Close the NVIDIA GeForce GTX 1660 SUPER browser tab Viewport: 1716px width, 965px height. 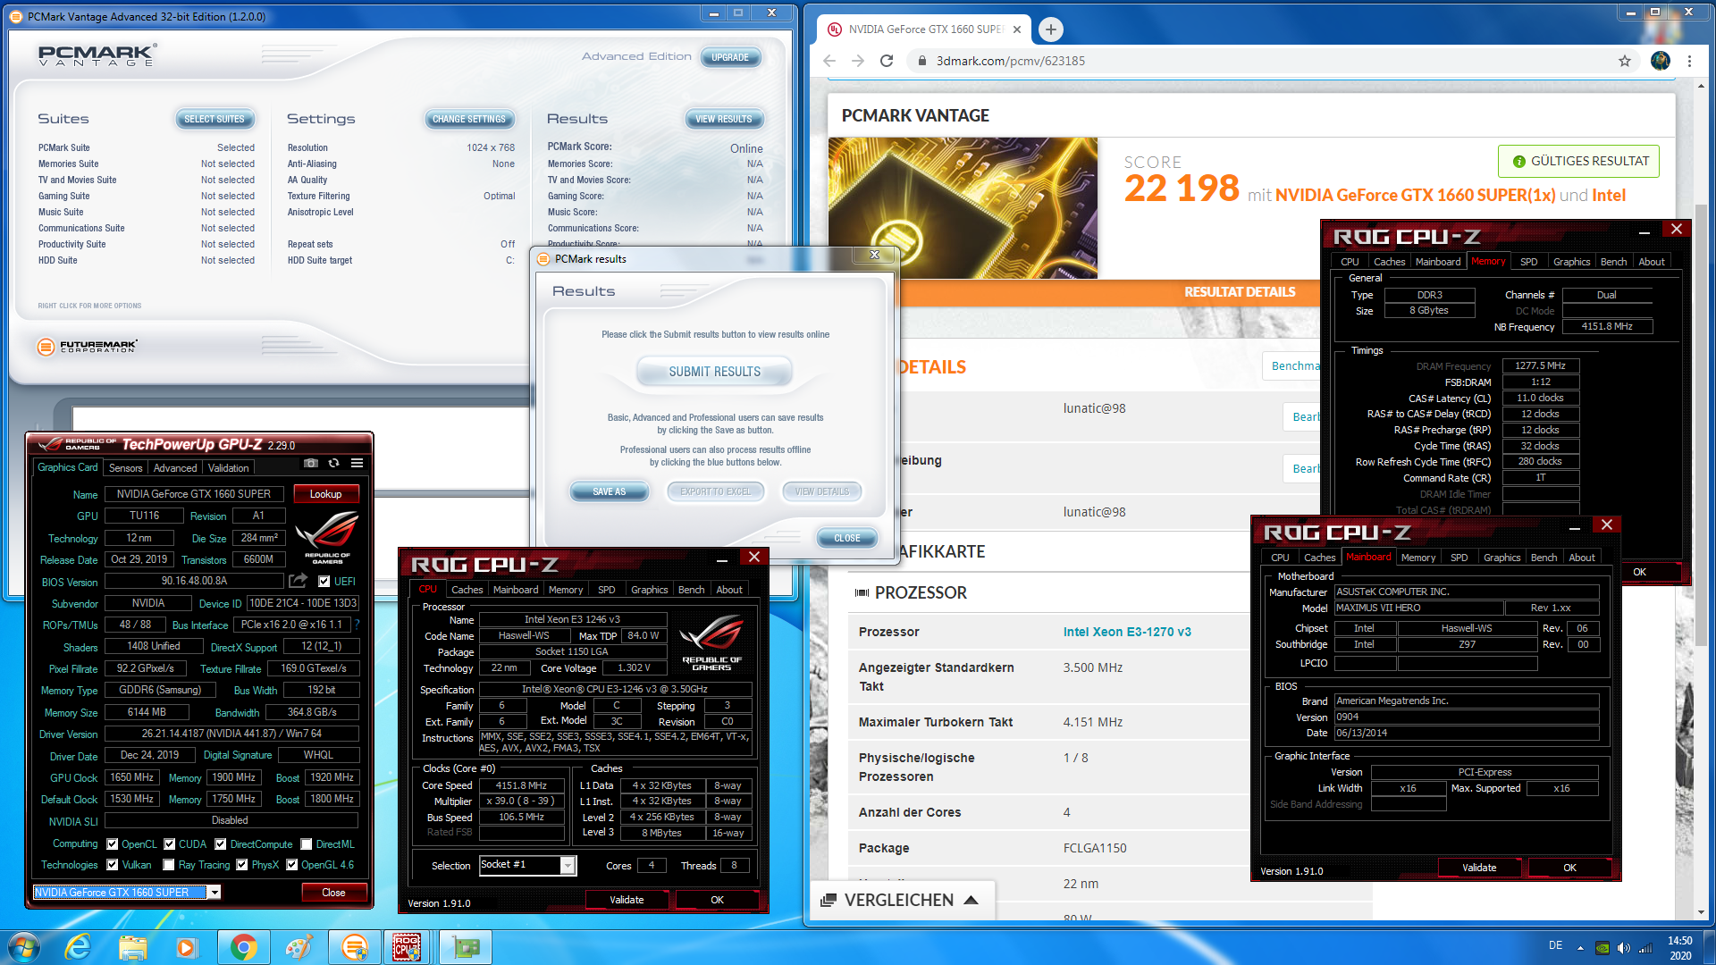1017,29
